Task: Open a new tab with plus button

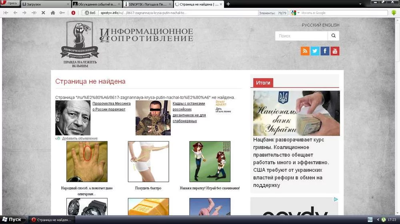Action: coord(228,4)
